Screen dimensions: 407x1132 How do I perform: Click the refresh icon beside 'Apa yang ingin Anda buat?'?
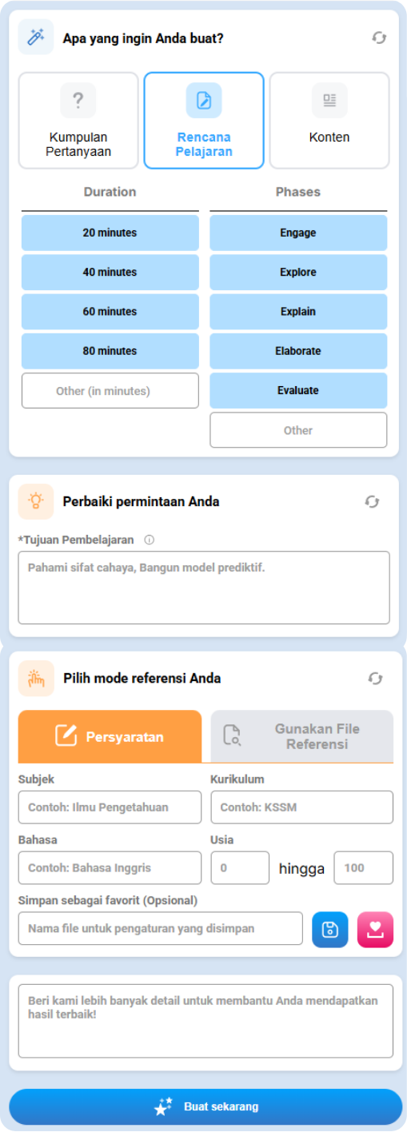[379, 38]
